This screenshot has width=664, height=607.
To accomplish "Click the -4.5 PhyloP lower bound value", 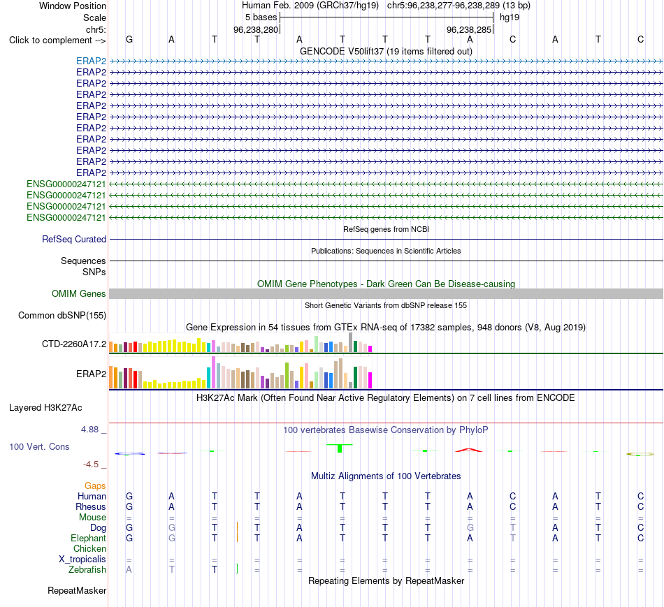I will [91, 465].
